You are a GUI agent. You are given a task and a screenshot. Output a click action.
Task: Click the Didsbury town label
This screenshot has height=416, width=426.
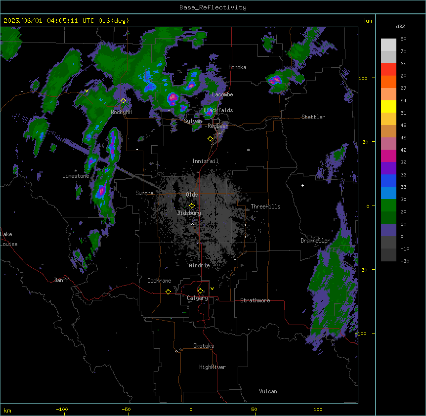(x=189, y=213)
